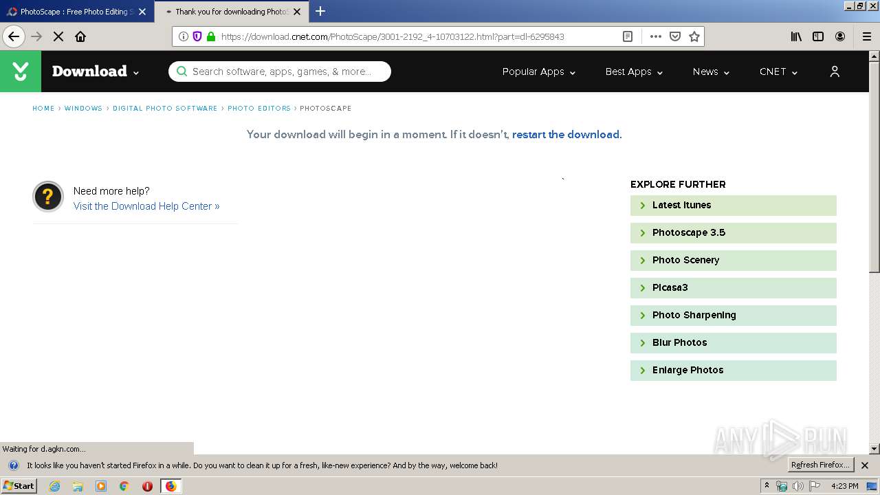Open the Library icon in Firefox toolbar
880x495 pixels.
pos(796,36)
